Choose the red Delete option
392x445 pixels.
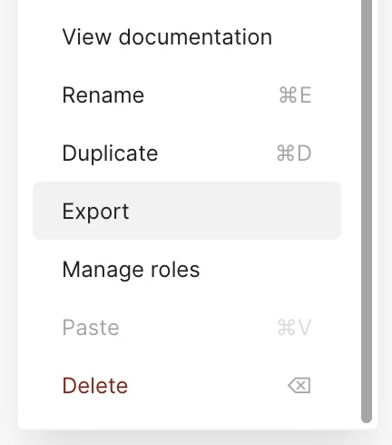click(x=187, y=385)
